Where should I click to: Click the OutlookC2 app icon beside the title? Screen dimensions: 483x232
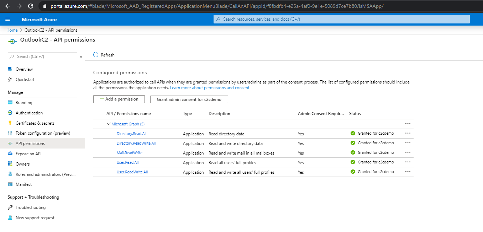tap(12, 41)
